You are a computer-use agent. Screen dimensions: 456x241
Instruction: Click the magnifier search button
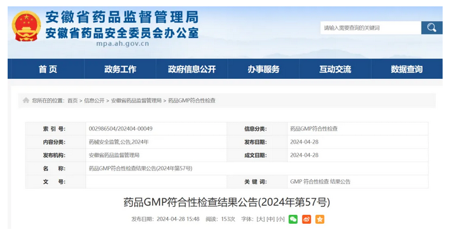(432, 27)
